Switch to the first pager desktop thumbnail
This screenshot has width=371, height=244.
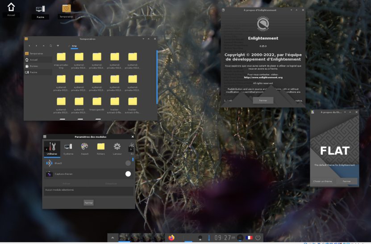coord(125,237)
